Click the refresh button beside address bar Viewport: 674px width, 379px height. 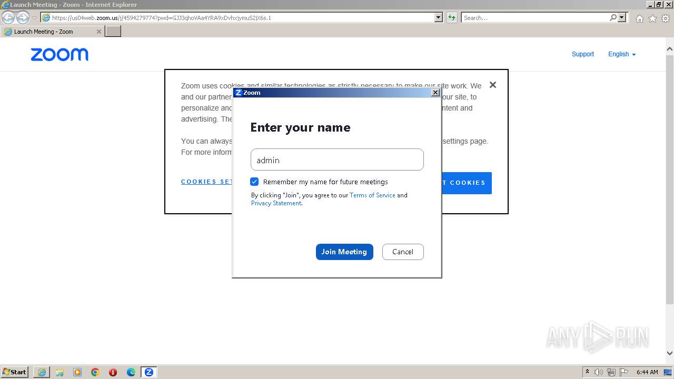click(x=451, y=17)
